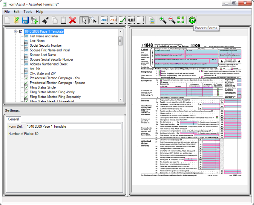Cut selection with scissors icon

click(x=46, y=20)
